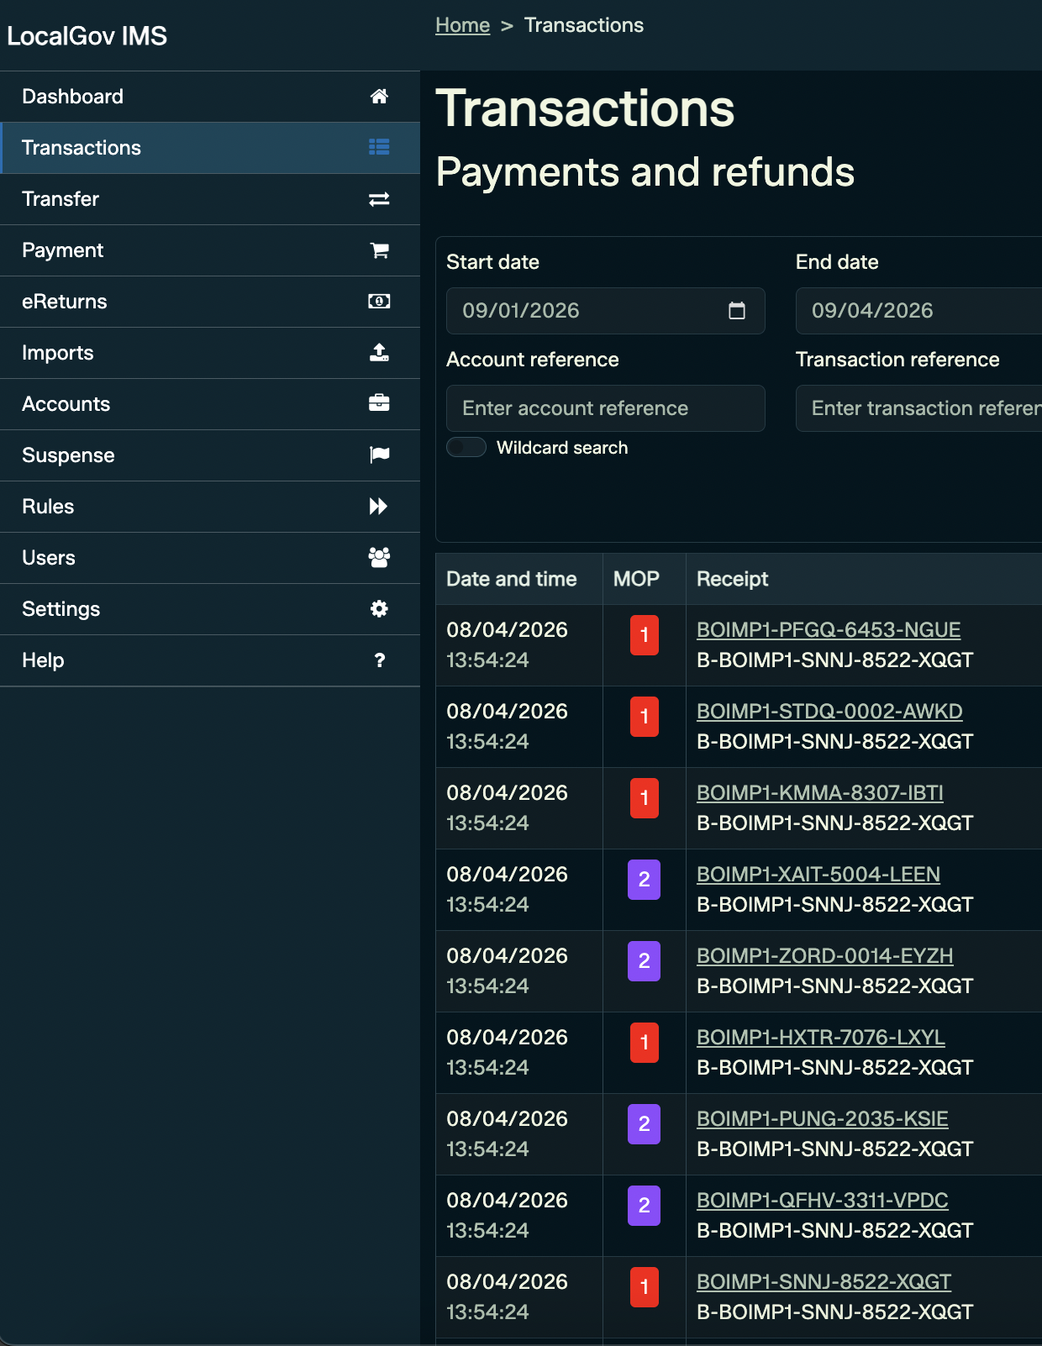
Task: Open the BOIMP1-SNNJ-8522-XQGT receipt link
Action: point(824,1282)
